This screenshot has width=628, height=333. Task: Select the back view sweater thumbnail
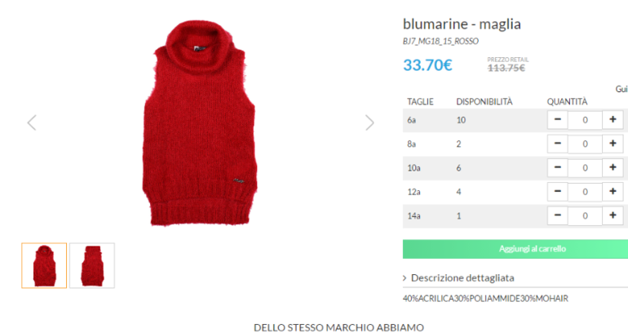click(x=92, y=265)
